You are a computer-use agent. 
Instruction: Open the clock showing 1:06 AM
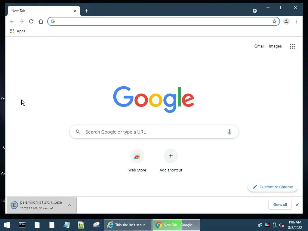(x=295, y=225)
